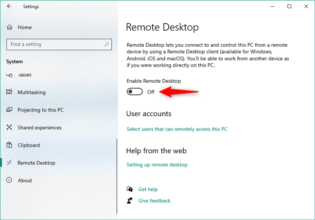Open Setting up remote desktop link
This screenshot has height=220, width=315.
157,165
